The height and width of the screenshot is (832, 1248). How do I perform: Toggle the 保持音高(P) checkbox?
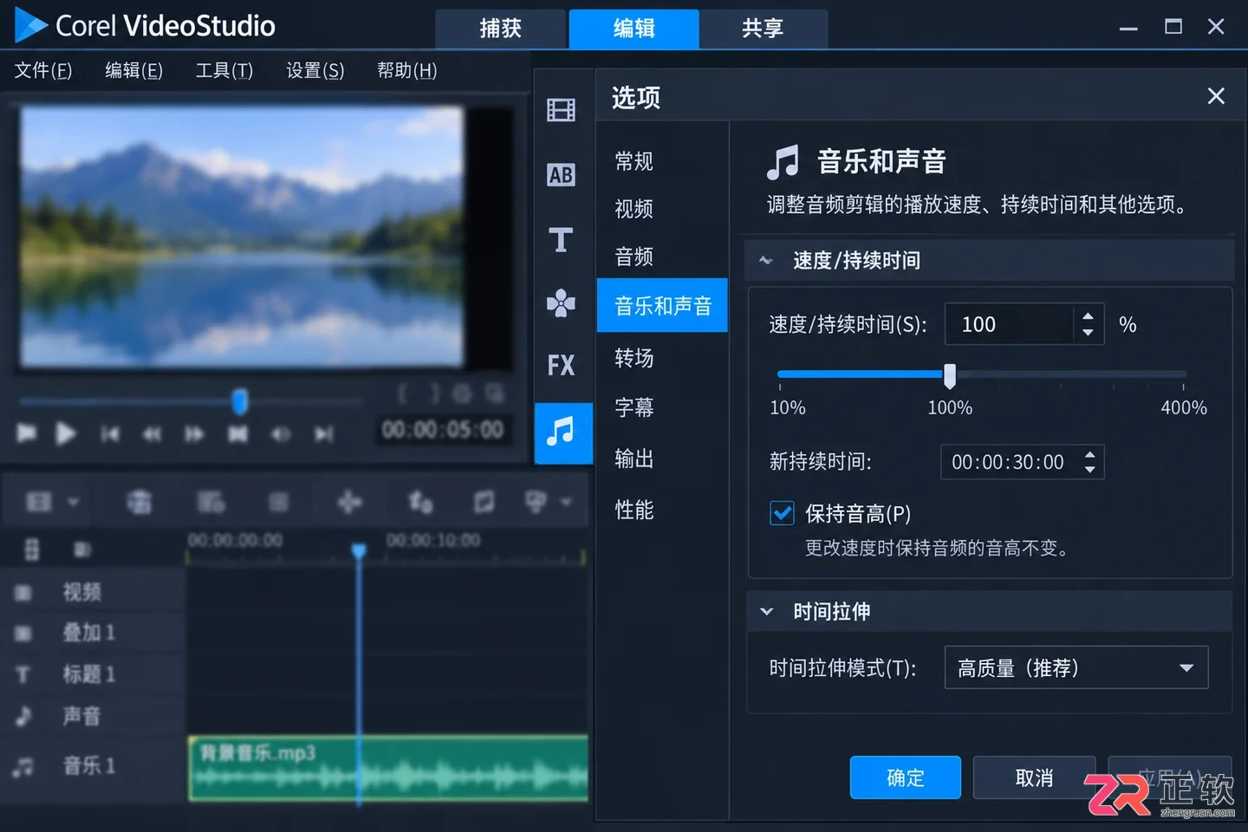coord(782,513)
